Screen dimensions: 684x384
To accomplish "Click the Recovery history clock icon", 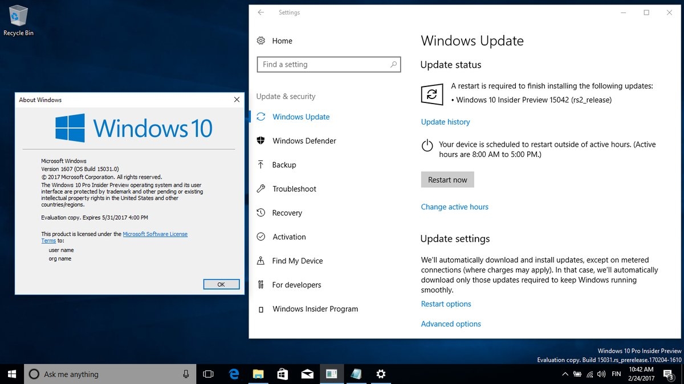I will tap(260, 213).
